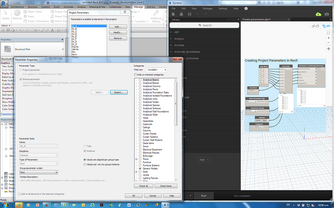Create a new file using Dynamo's new document icon
The width and height of the screenshot is (334, 208).
pos(173,14)
